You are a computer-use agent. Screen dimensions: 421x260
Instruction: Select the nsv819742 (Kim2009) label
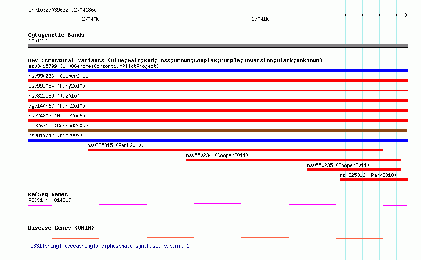pos(55,135)
